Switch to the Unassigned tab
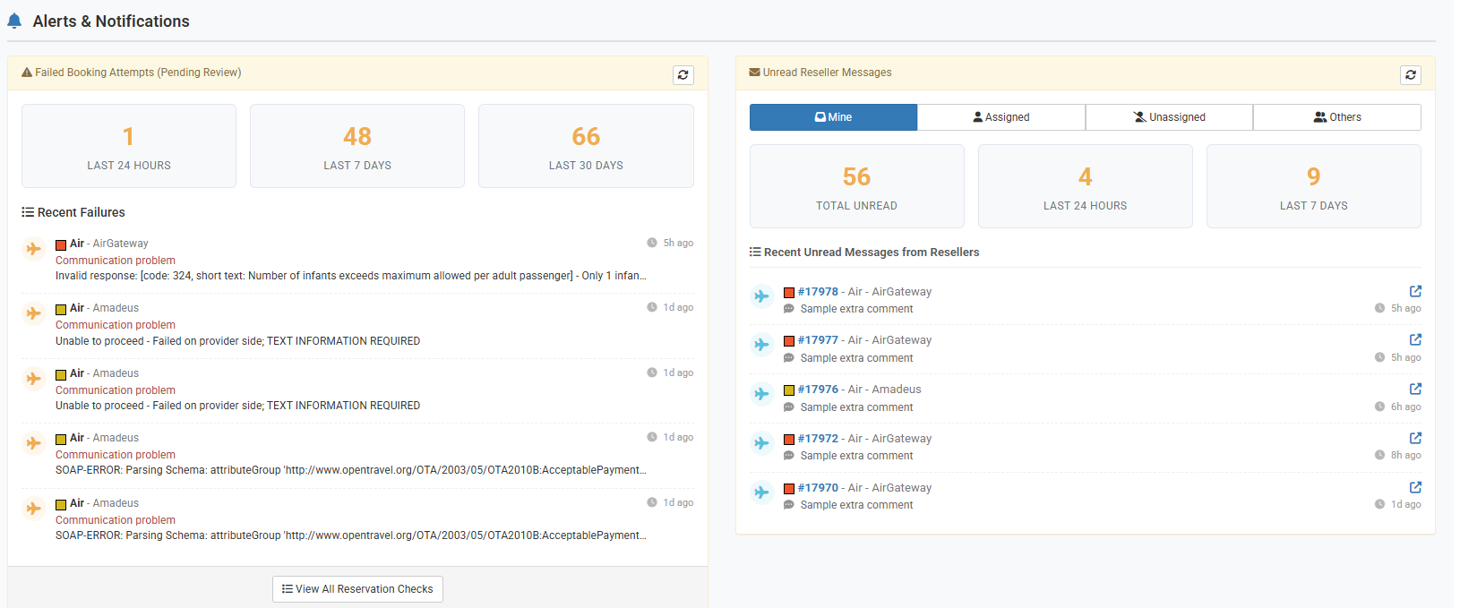Screen dimensions: 1460x608 1169,117
